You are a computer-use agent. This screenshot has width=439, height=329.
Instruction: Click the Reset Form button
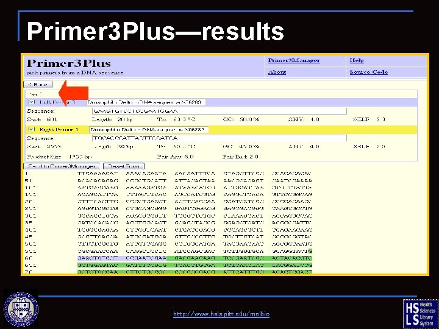click(x=124, y=166)
